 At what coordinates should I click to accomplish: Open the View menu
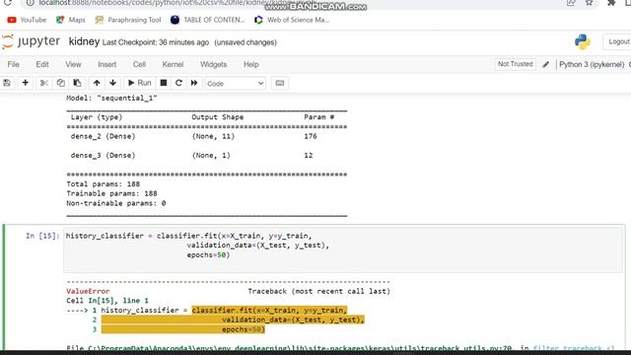73,64
